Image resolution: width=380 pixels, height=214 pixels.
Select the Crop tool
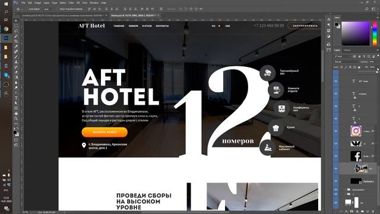(x=16, y=41)
